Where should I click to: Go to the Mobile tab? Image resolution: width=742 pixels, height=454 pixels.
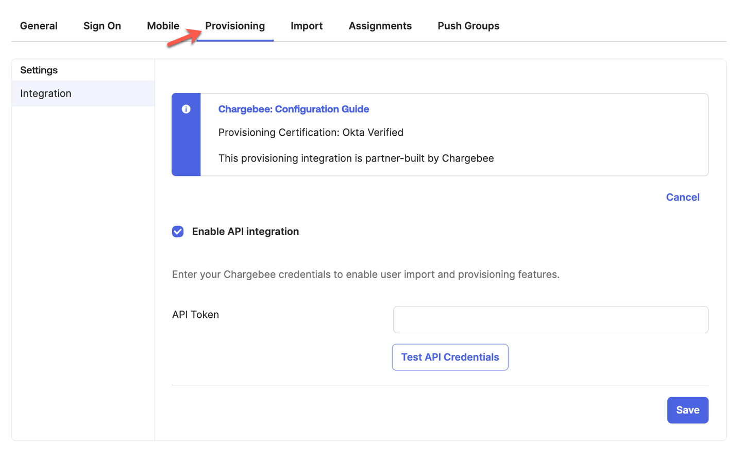pyautogui.click(x=163, y=26)
